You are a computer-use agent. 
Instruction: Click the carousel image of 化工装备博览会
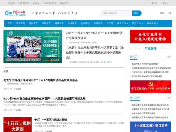[33, 46]
